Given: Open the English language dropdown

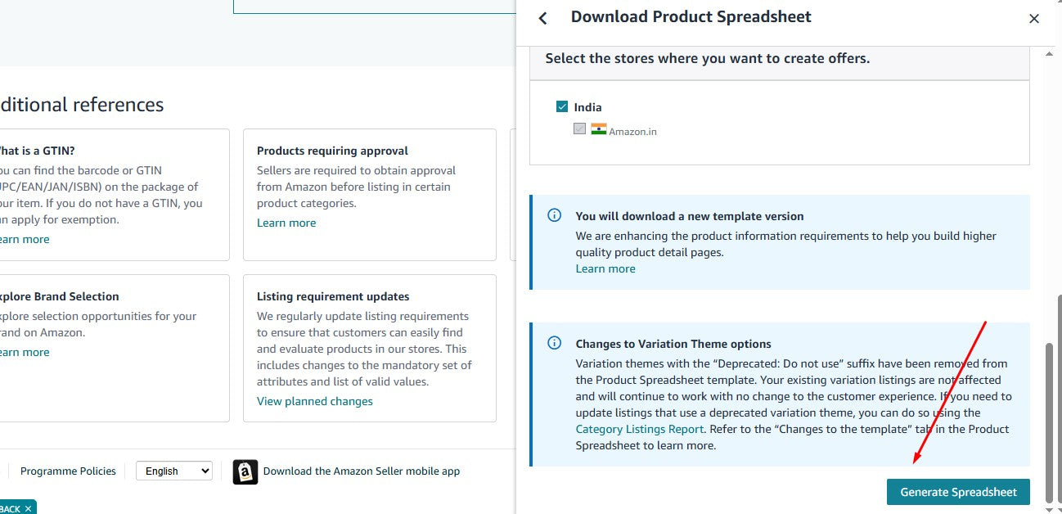Looking at the screenshot, I should [x=173, y=471].
